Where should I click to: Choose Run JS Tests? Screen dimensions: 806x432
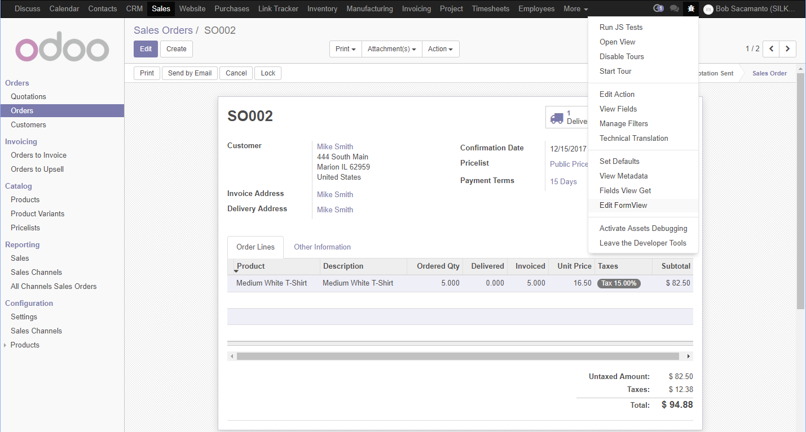click(643, 27)
